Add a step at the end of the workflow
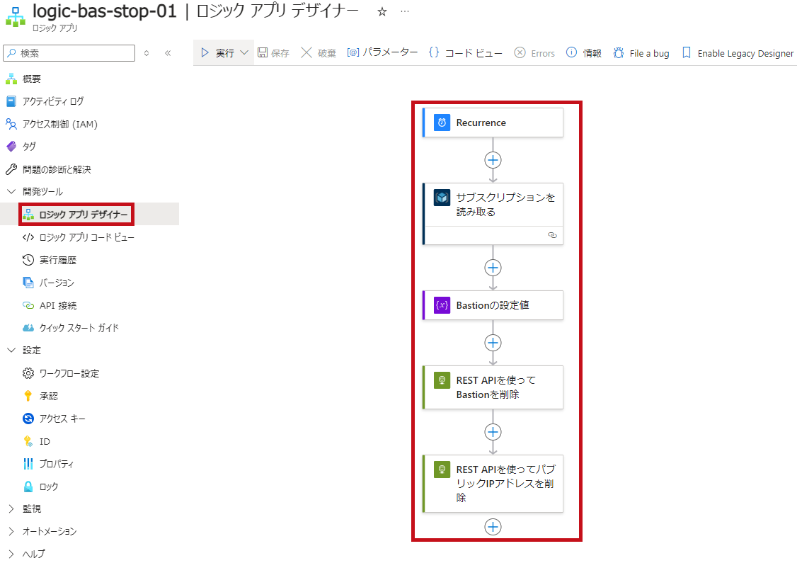797x563 pixels. tap(493, 527)
